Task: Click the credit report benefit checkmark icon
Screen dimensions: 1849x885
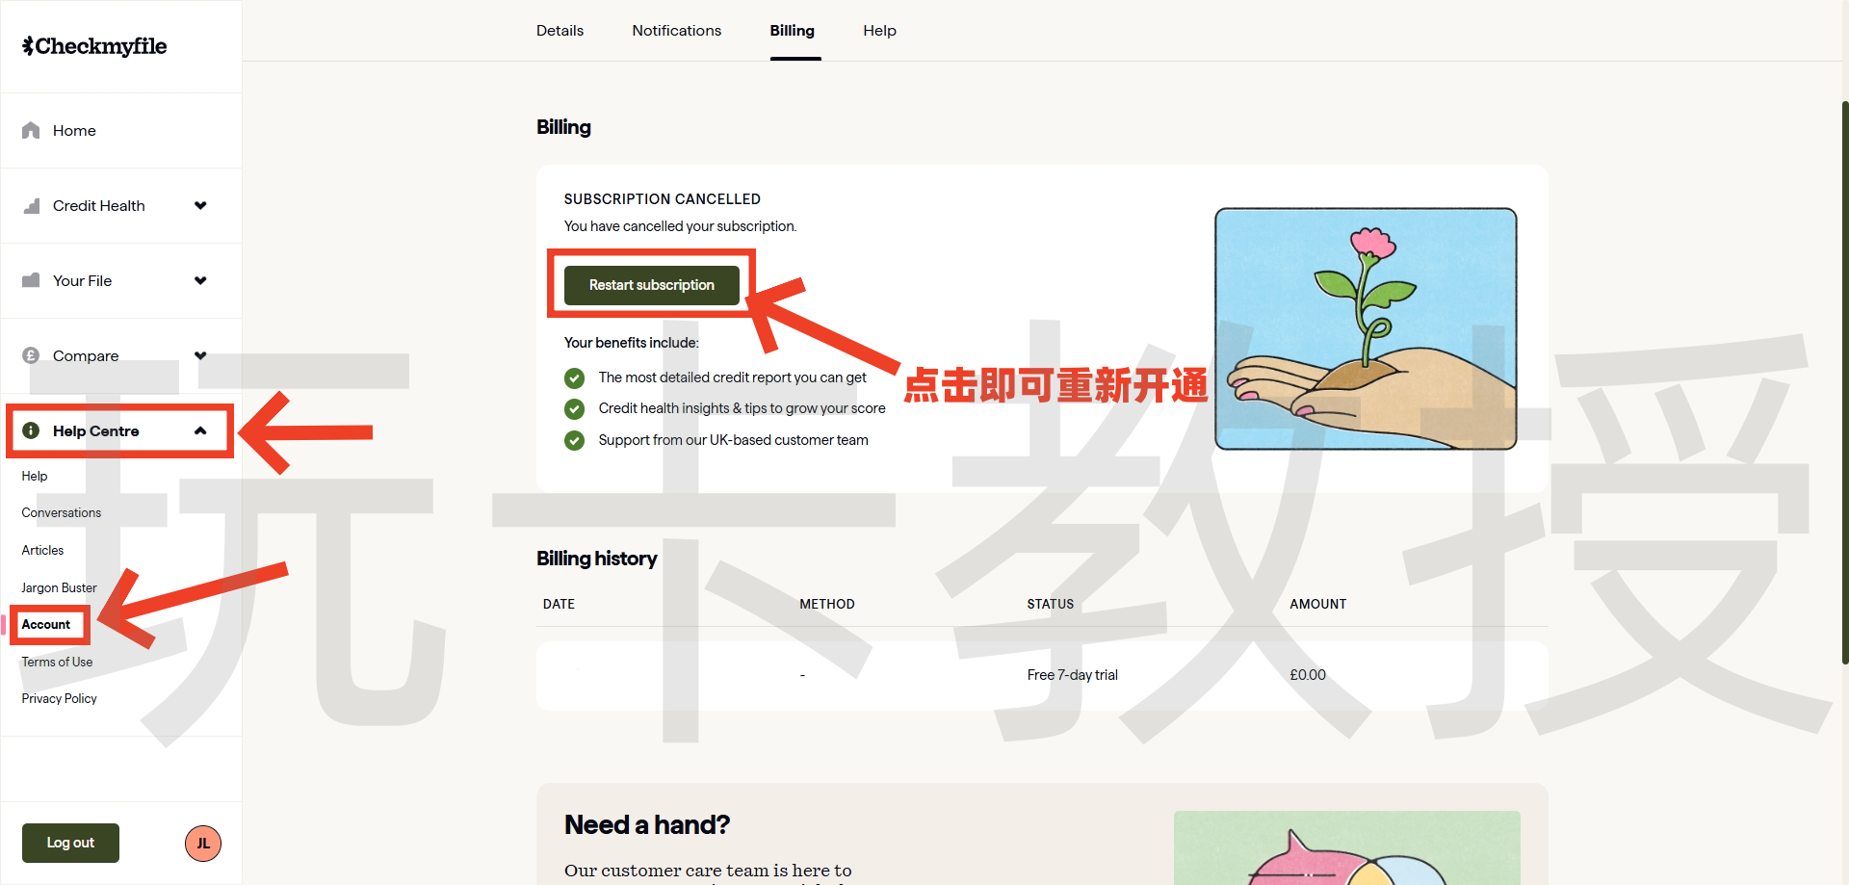Action: tap(574, 377)
